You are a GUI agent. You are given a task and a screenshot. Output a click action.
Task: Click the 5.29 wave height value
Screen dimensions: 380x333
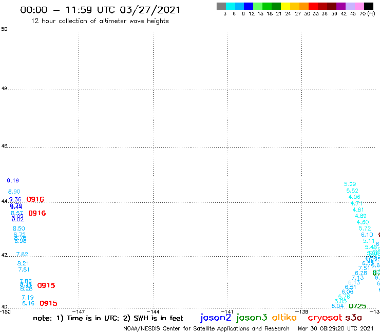point(350,184)
